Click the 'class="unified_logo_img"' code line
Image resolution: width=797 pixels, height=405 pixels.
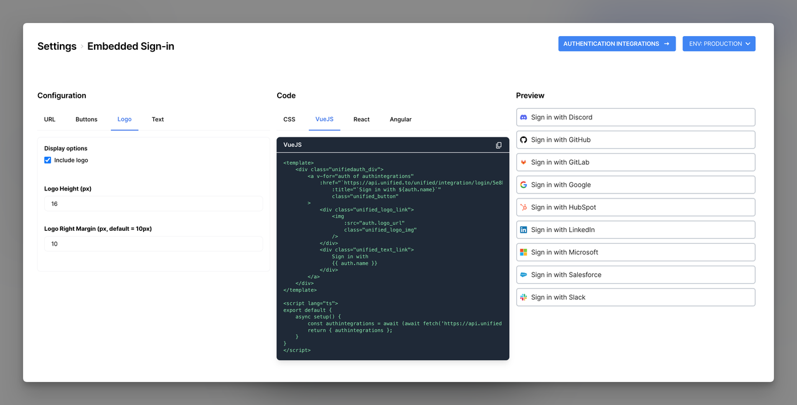[x=380, y=230]
